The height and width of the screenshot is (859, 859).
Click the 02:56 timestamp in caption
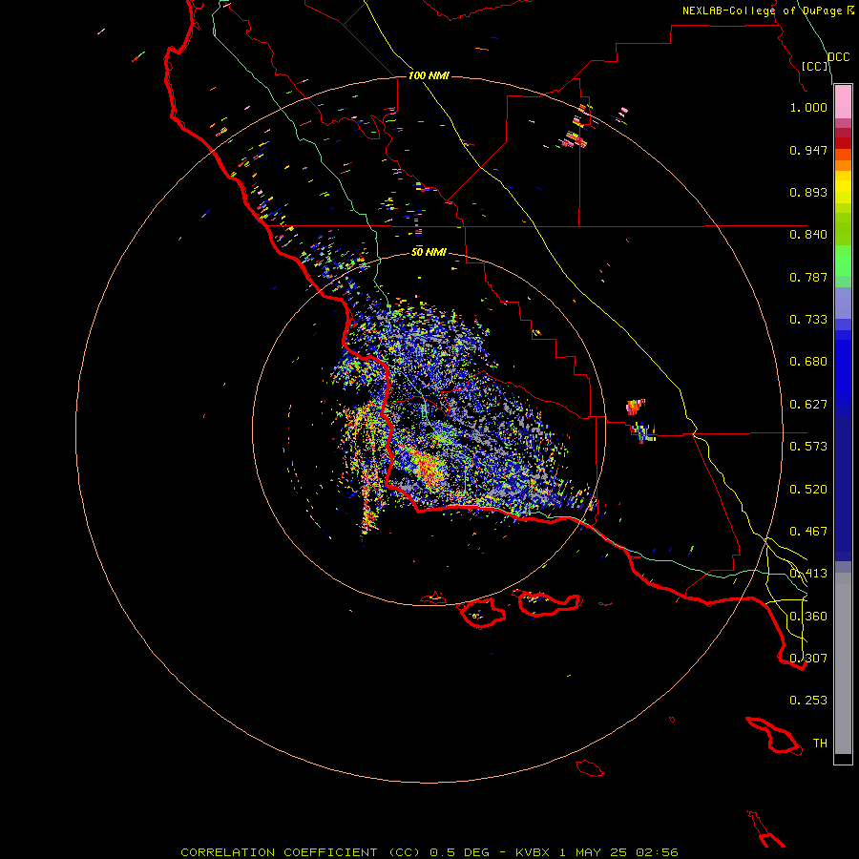point(657,852)
